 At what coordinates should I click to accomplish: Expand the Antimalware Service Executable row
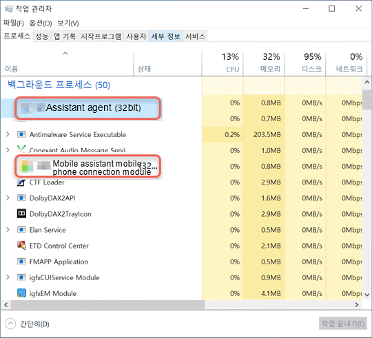click(8, 134)
